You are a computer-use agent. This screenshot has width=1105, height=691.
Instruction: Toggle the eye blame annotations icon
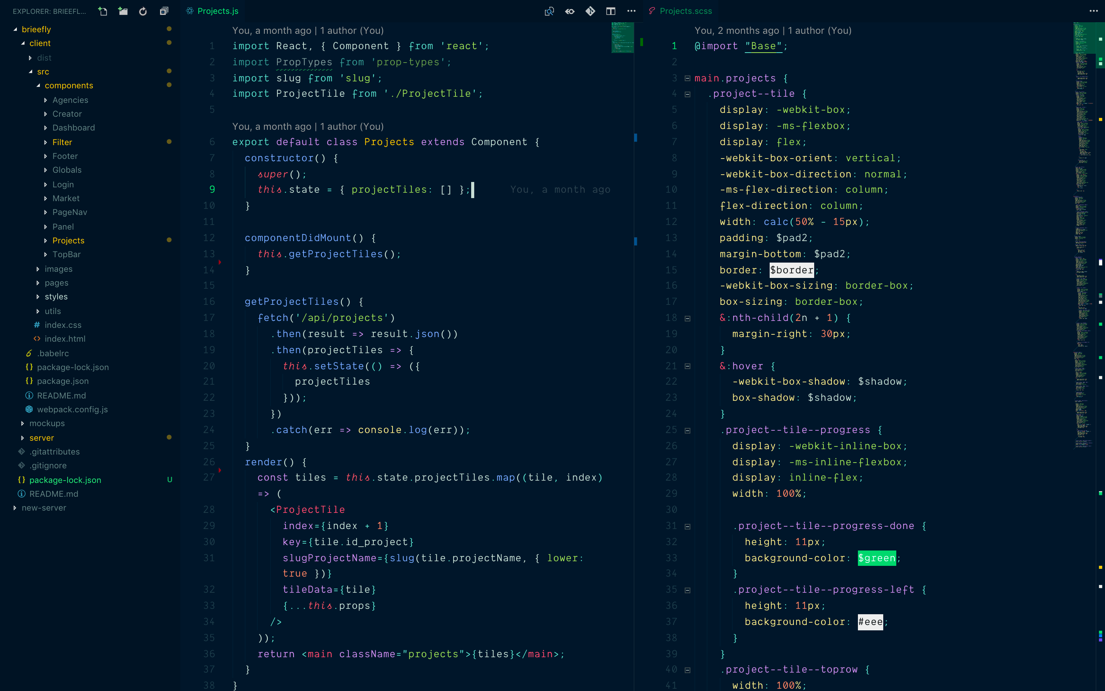click(570, 11)
